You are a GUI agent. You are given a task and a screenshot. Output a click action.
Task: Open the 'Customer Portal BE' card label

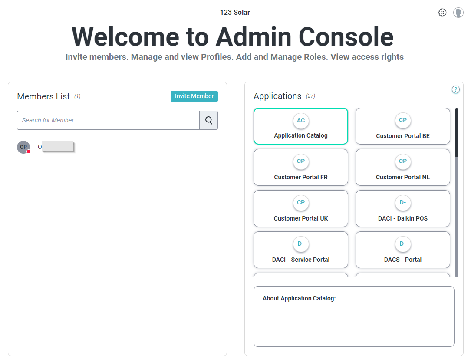pyautogui.click(x=402, y=136)
